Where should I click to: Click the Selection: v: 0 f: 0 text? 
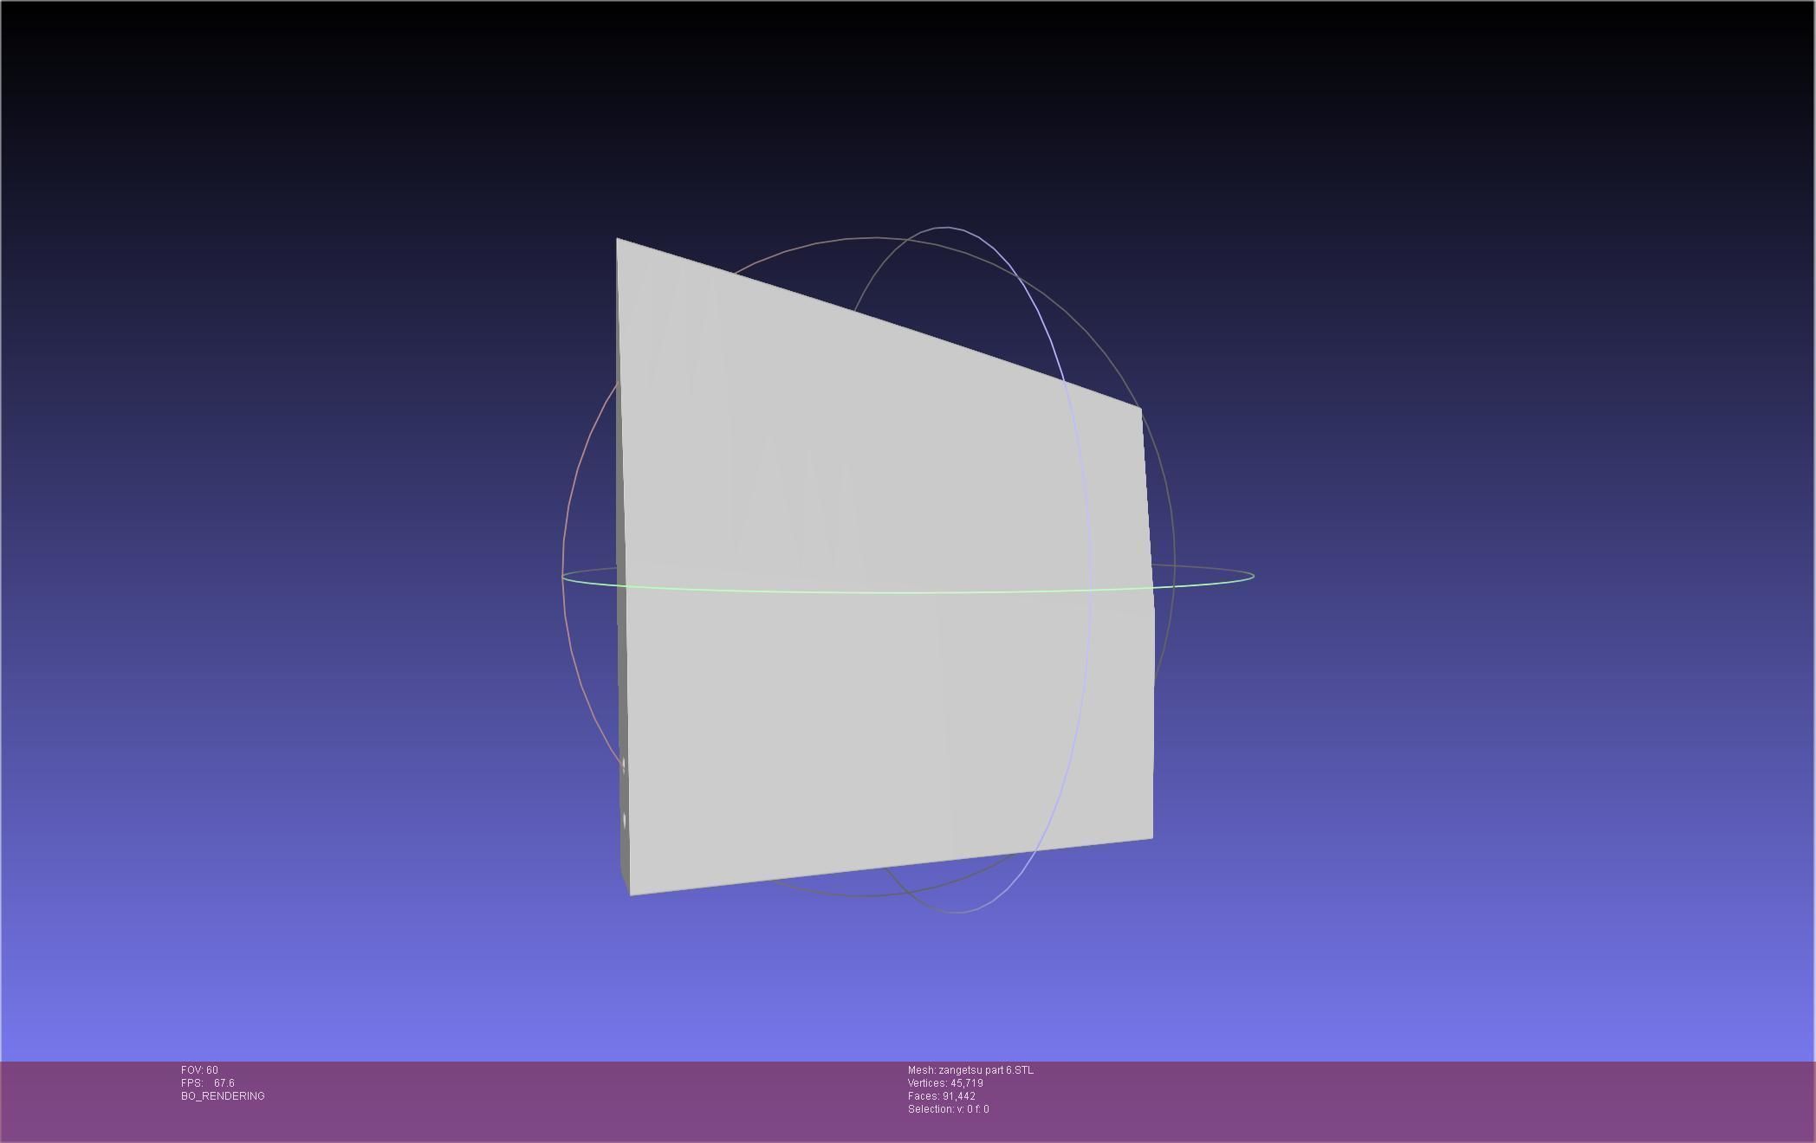pos(948,1109)
